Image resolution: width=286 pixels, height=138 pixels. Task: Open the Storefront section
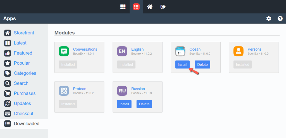tap(24, 33)
